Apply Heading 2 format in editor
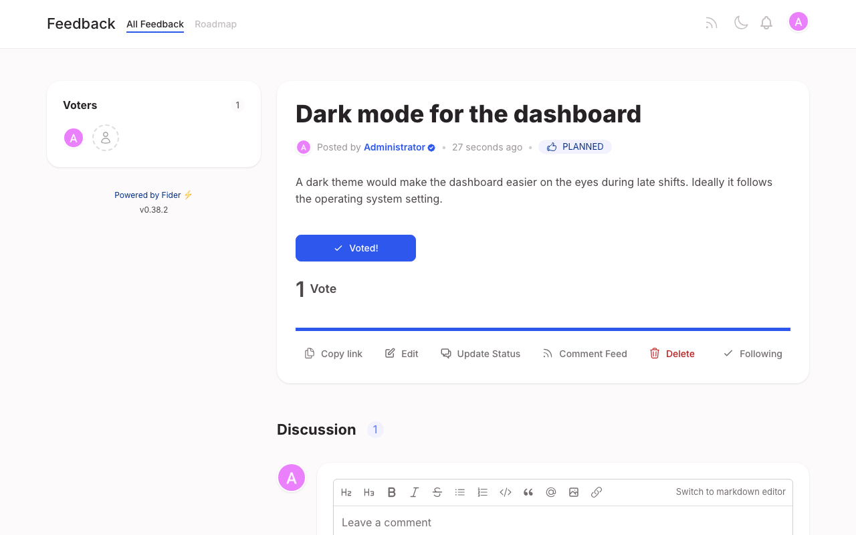Image resolution: width=856 pixels, height=535 pixels. [x=346, y=492]
